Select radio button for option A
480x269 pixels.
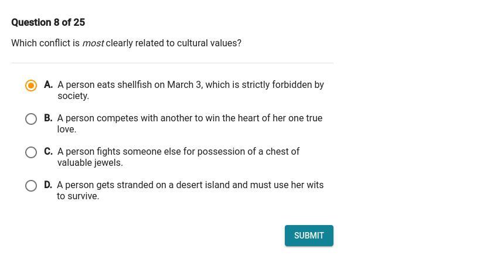pyautogui.click(x=31, y=86)
